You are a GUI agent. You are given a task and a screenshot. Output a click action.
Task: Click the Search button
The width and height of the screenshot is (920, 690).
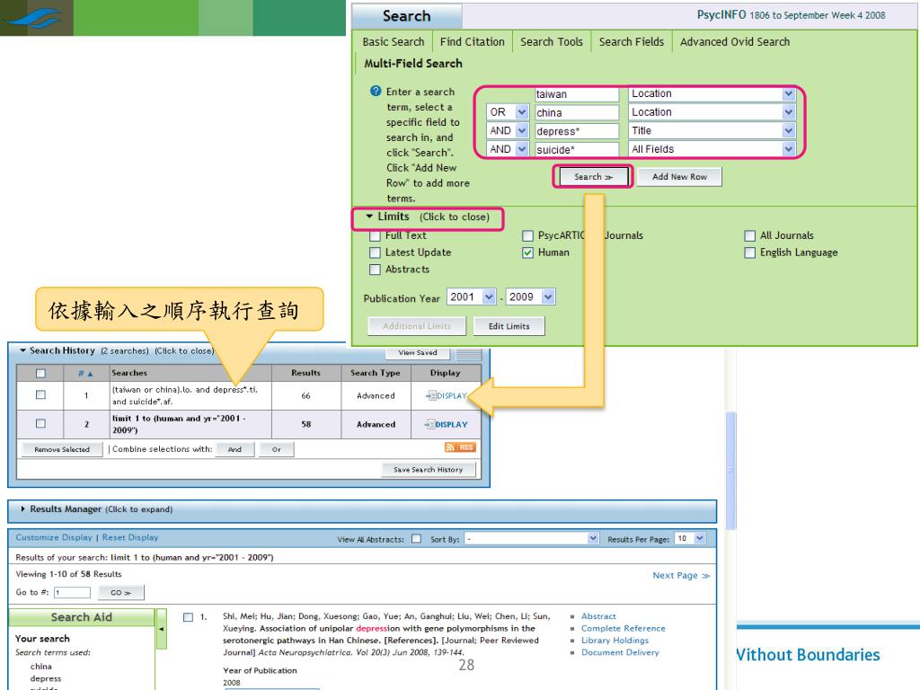593,177
